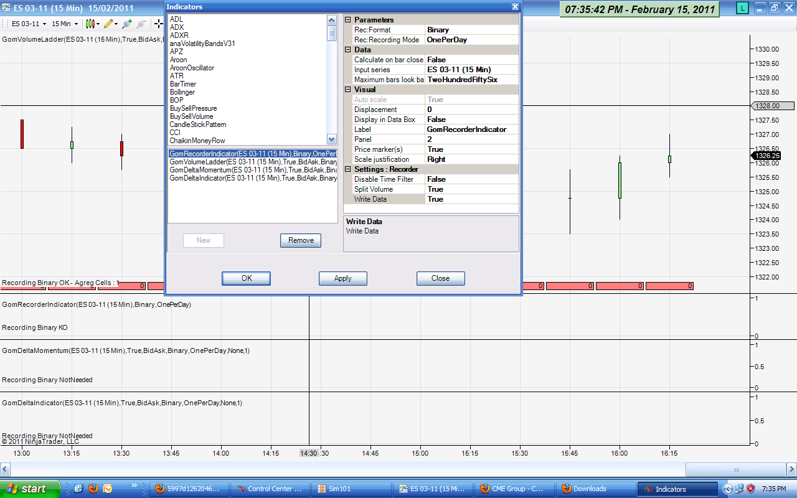Click the OK button
This screenshot has height=498, width=797.
pyautogui.click(x=247, y=278)
